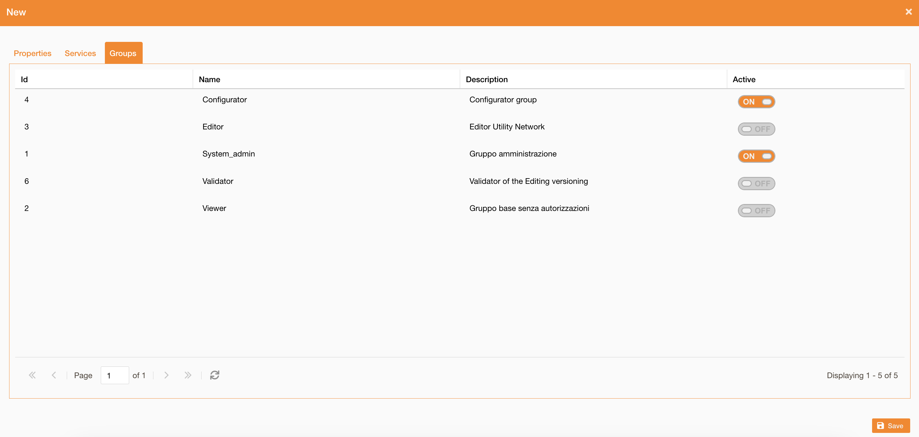Sort by the Id column header
Image resolution: width=919 pixels, height=437 pixels.
coord(104,79)
